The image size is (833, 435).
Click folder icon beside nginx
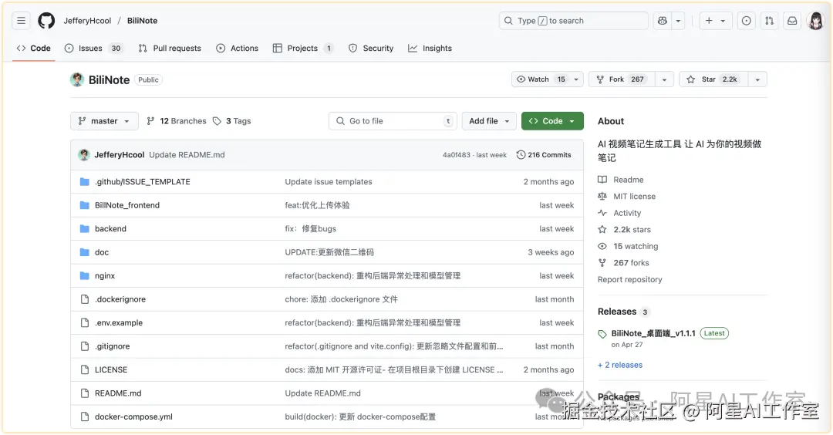pyautogui.click(x=85, y=275)
